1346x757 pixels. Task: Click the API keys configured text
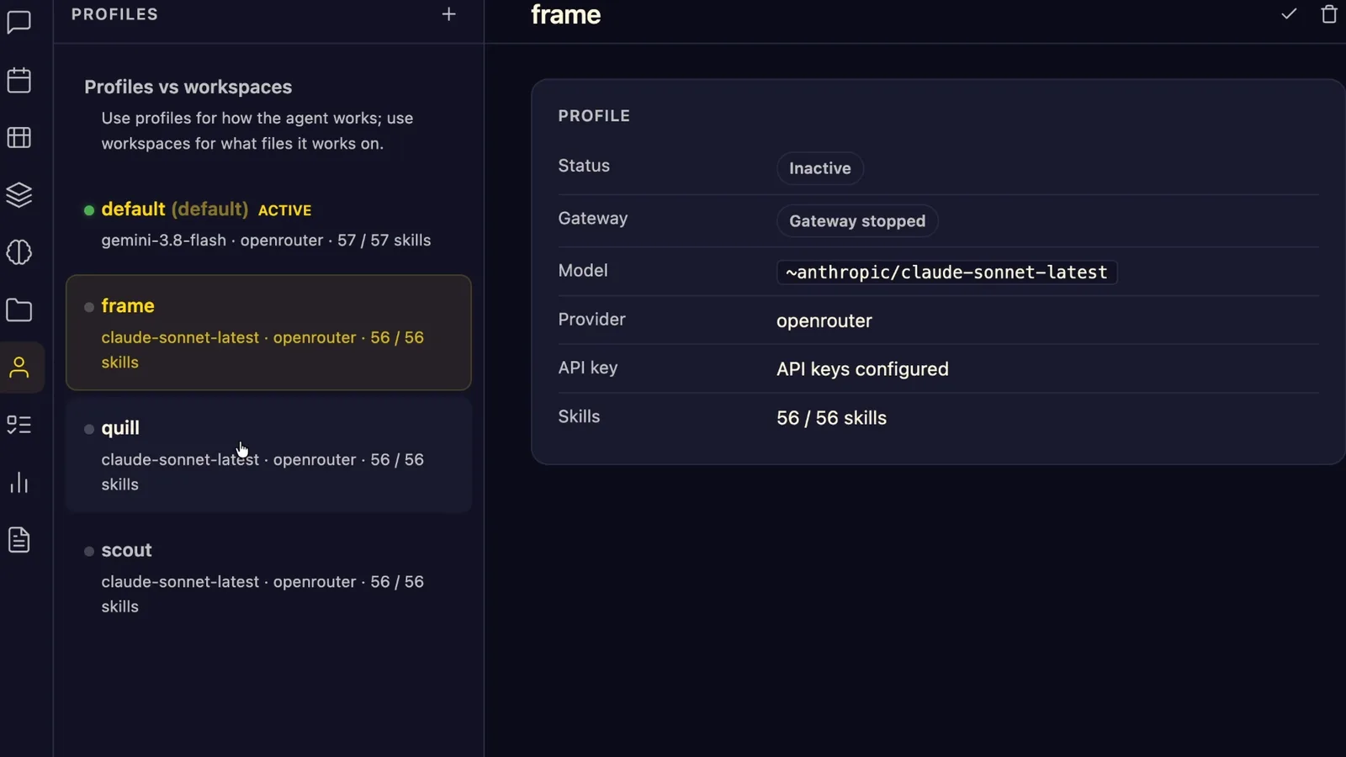[x=862, y=369]
